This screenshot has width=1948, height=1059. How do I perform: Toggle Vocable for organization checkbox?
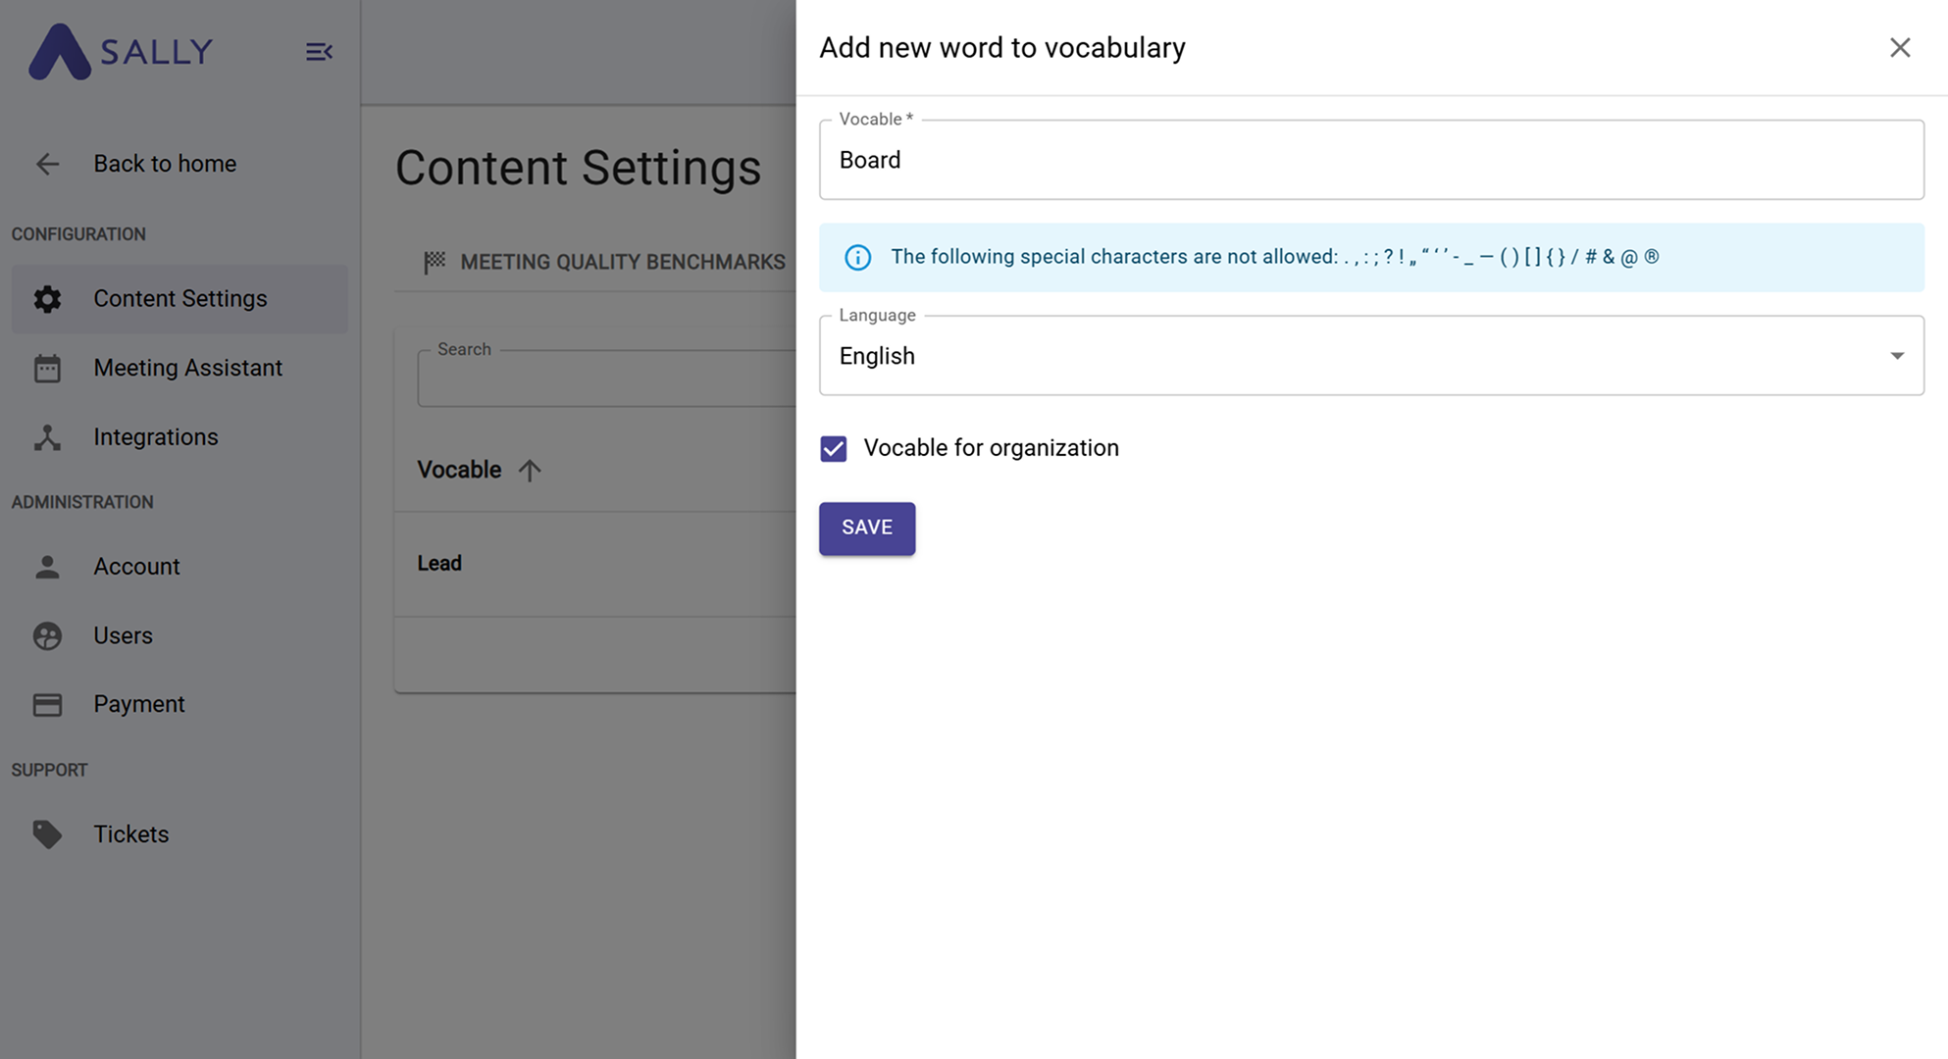(x=834, y=449)
